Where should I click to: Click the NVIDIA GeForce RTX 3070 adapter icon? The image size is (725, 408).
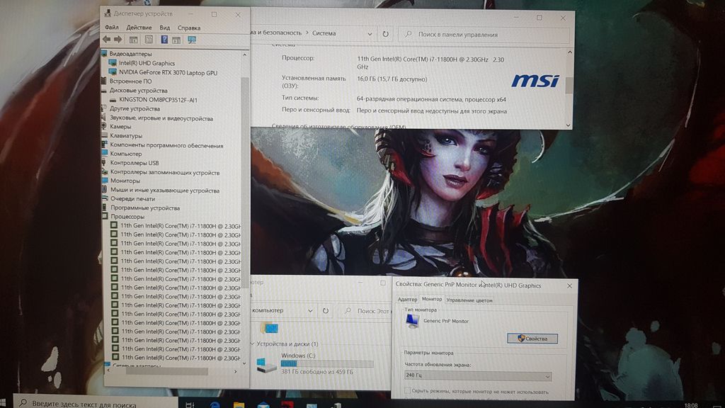[113, 72]
